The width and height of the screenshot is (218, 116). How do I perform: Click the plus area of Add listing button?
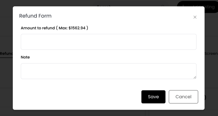click(x=183, y=6)
